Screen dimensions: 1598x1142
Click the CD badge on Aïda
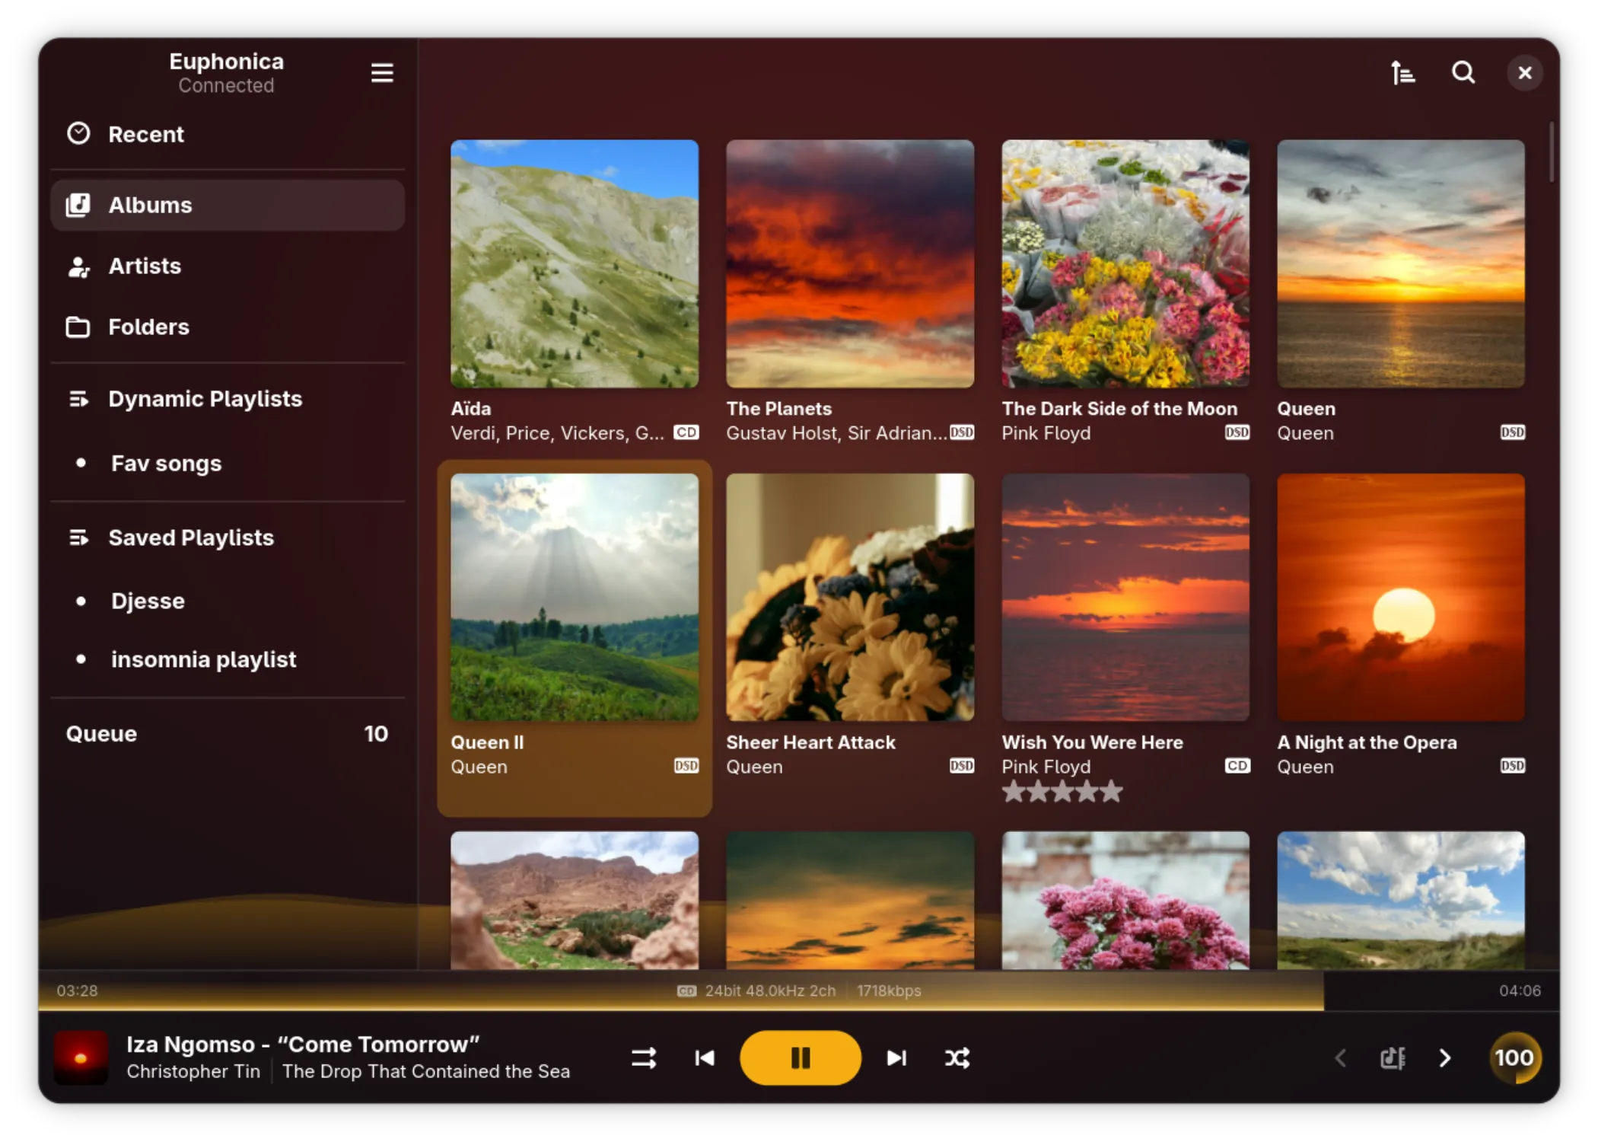click(686, 432)
